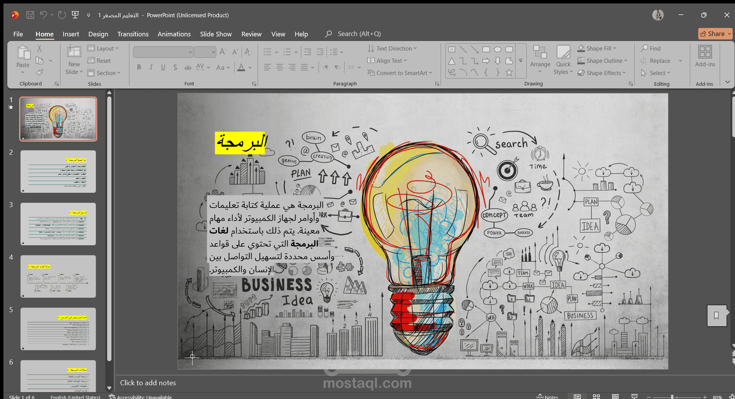
Task: Open Shape Outline dropdown
Action: [603, 61]
